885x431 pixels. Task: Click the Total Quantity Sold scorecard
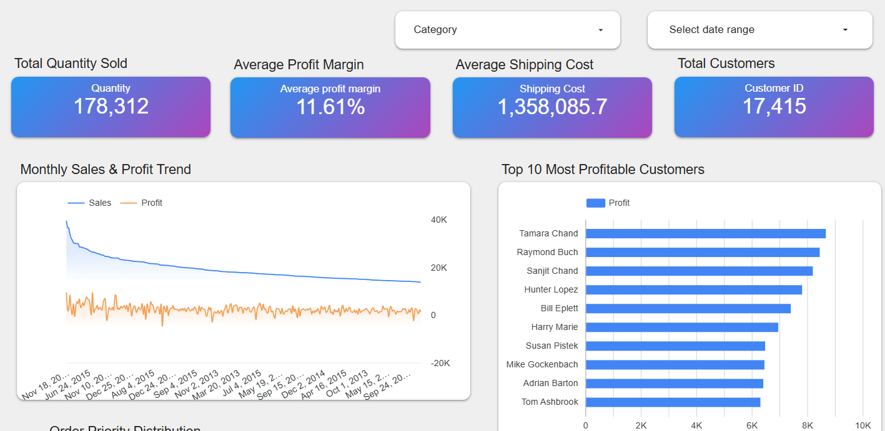[x=111, y=107]
